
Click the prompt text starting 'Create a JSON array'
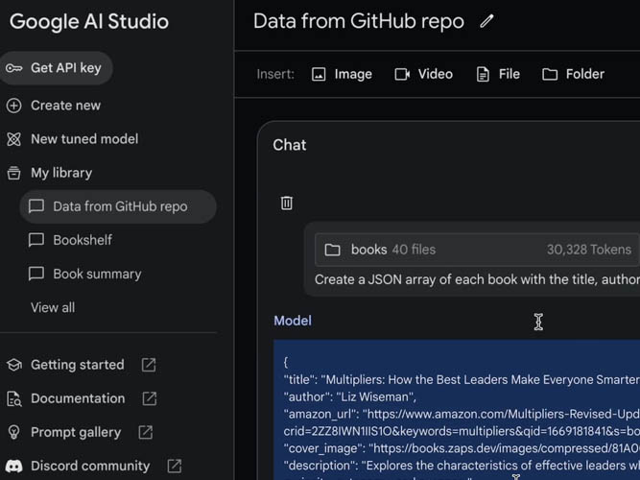click(x=476, y=278)
